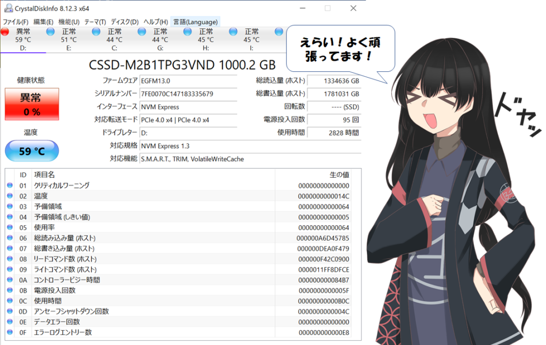Click the red status orb for D:
This screenshot has height=345, width=546.
pos(5,31)
